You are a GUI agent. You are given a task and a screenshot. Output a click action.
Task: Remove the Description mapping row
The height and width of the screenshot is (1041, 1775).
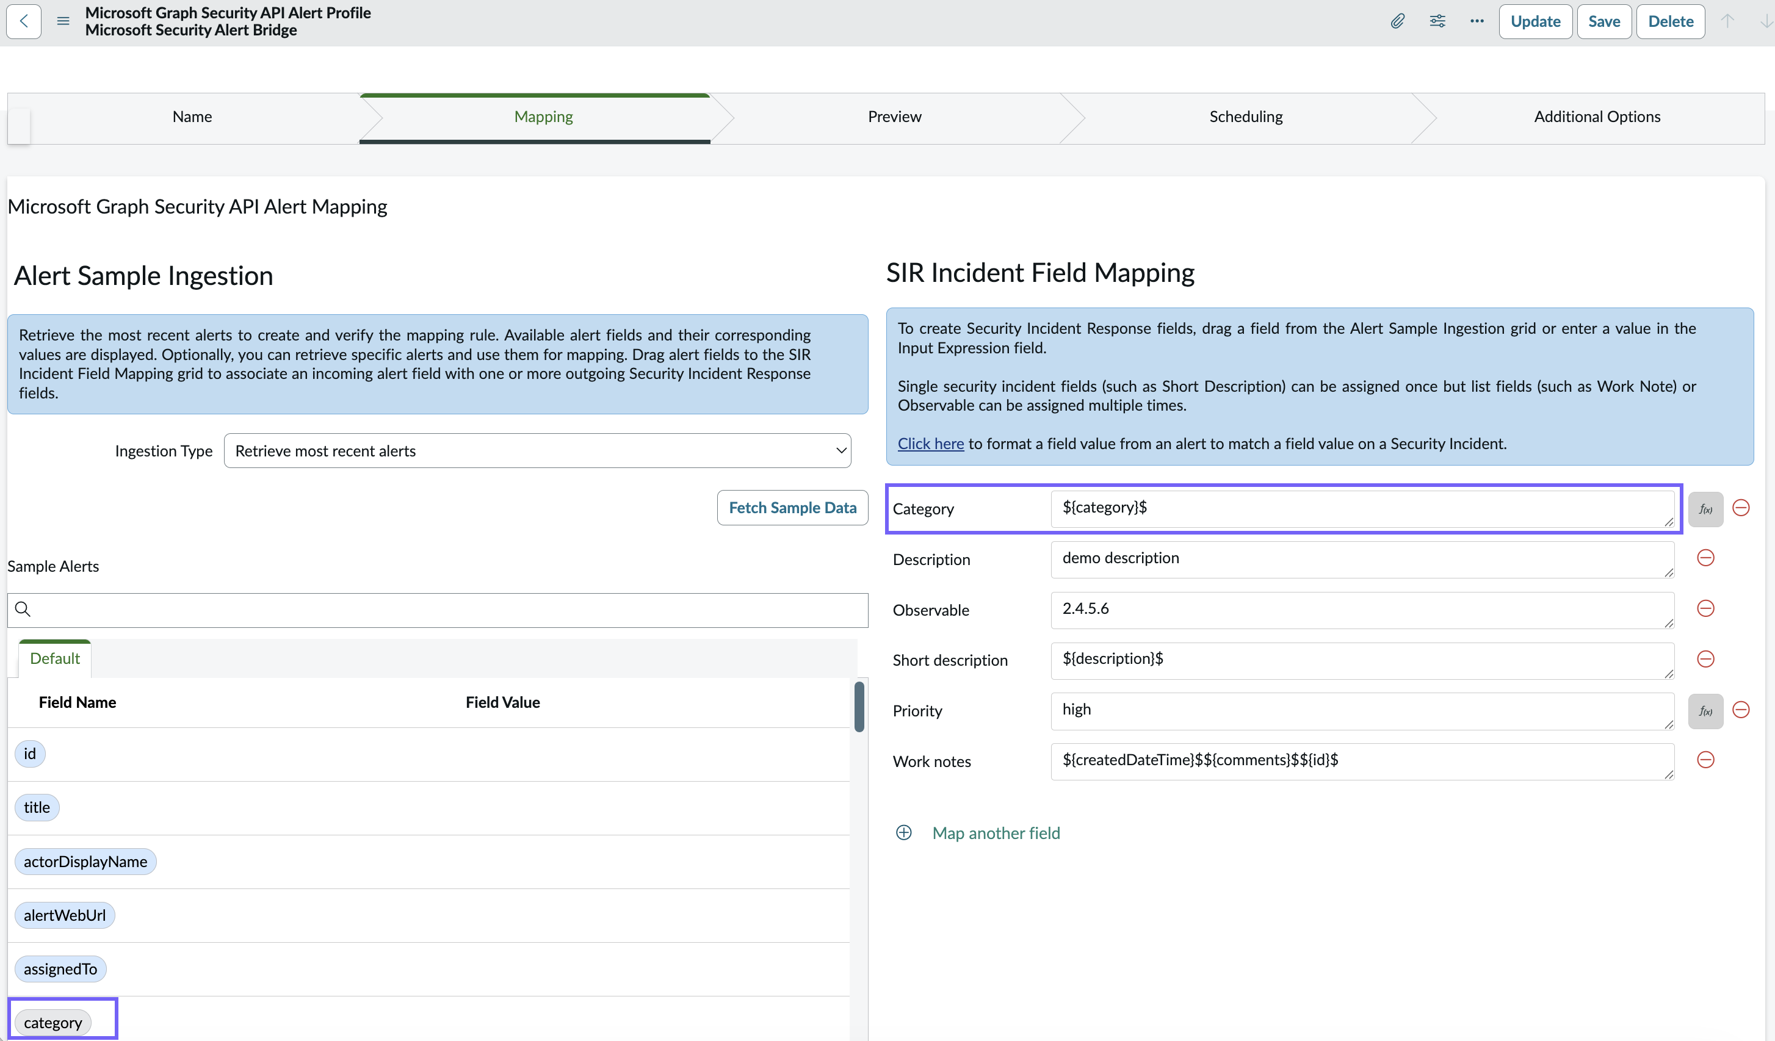pyautogui.click(x=1705, y=558)
